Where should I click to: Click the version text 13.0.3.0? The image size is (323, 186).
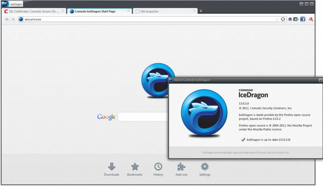(244, 103)
